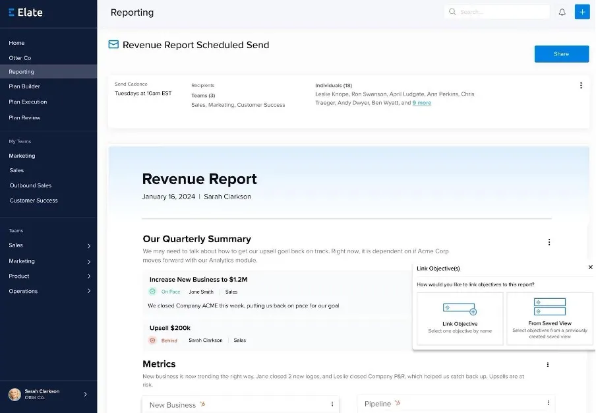This screenshot has height=413, width=596.
Task: Click the 'New Business' card title
Action: tap(173, 405)
